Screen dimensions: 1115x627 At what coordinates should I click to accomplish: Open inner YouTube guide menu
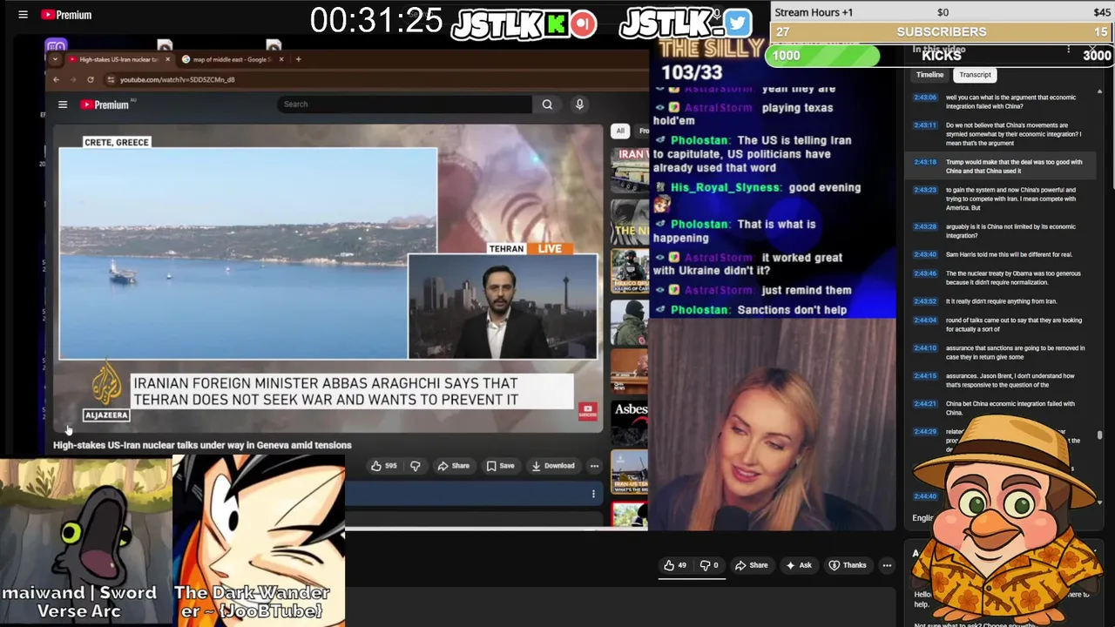click(x=63, y=104)
